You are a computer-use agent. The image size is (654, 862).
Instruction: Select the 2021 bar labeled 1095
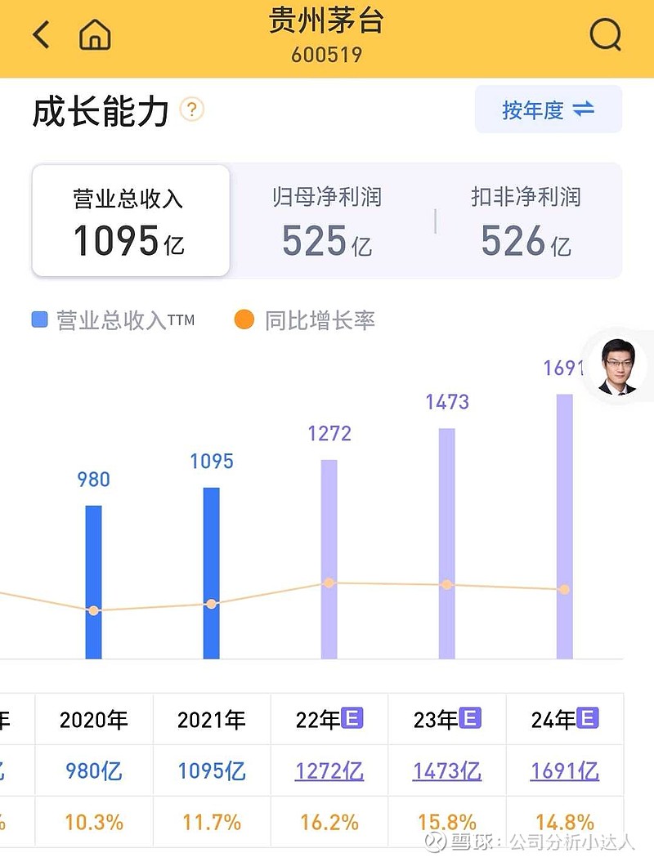tap(211, 573)
